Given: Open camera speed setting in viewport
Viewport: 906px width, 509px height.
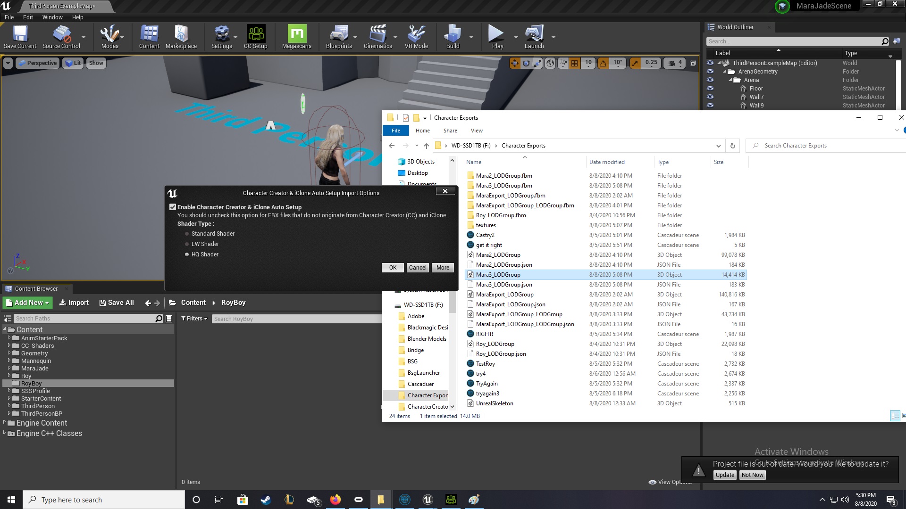Looking at the screenshot, I should click(x=675, y=63).
